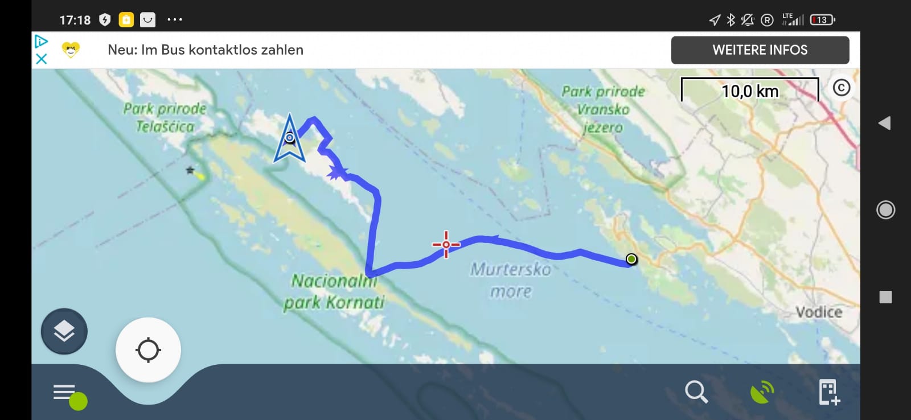Center map on my location
911x420 pixels.
pos(148,350)
